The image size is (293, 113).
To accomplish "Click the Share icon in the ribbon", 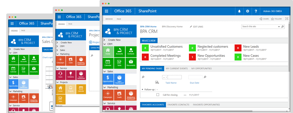I will point(261,19).
